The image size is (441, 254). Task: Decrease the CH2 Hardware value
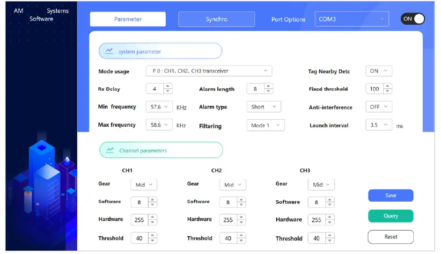click(241, 222)
